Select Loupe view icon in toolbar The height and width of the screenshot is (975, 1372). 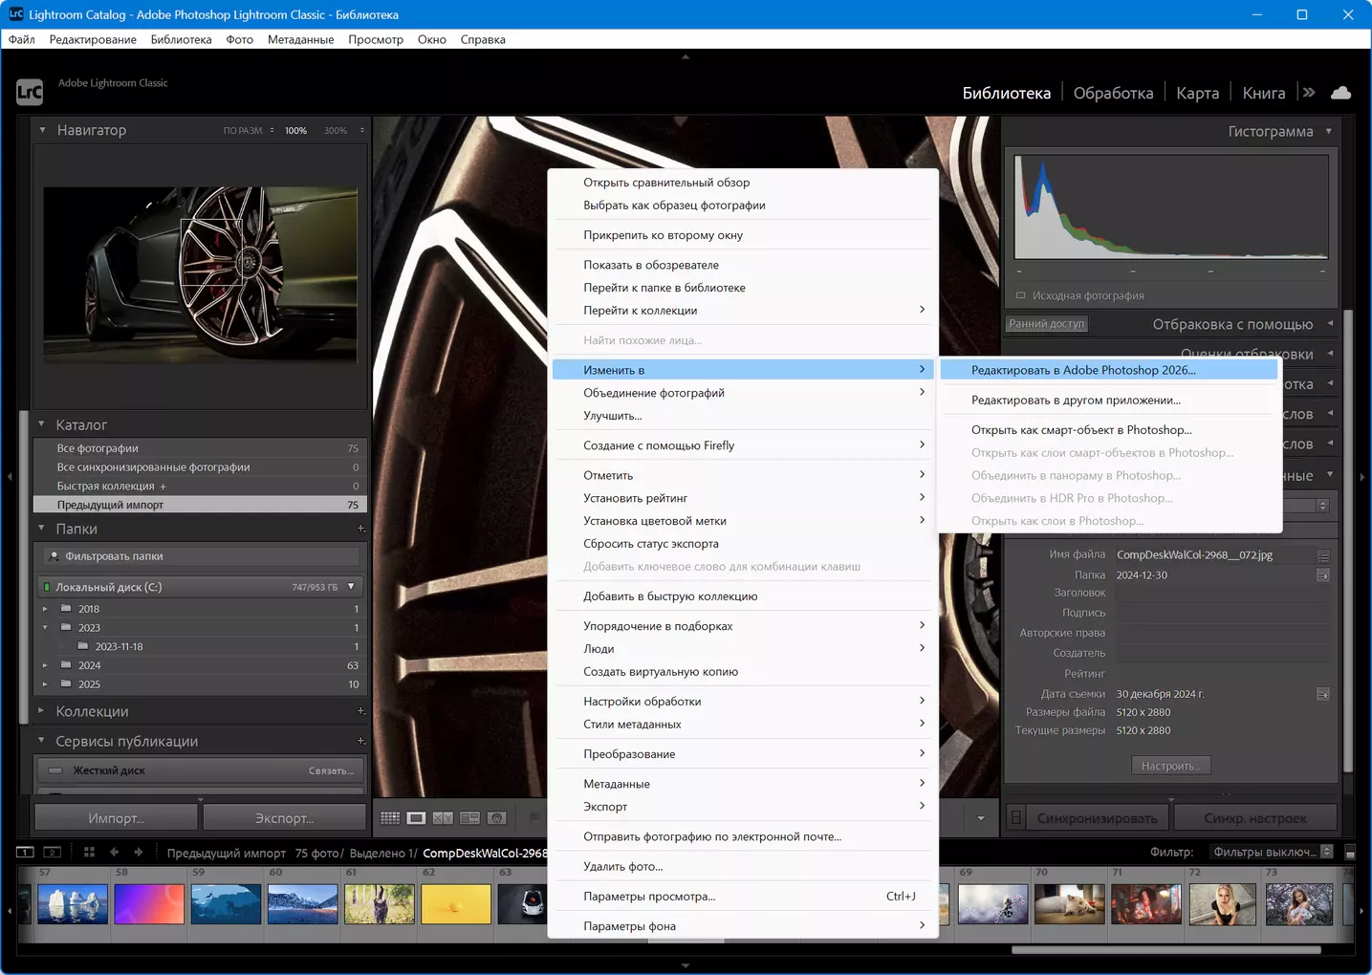tap(416, 818)
